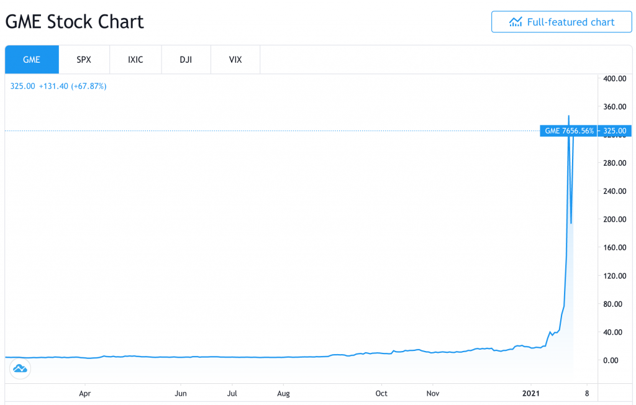
Task: Click the price change text +131.40 (+67.87%)
Action: click(73, 86)
